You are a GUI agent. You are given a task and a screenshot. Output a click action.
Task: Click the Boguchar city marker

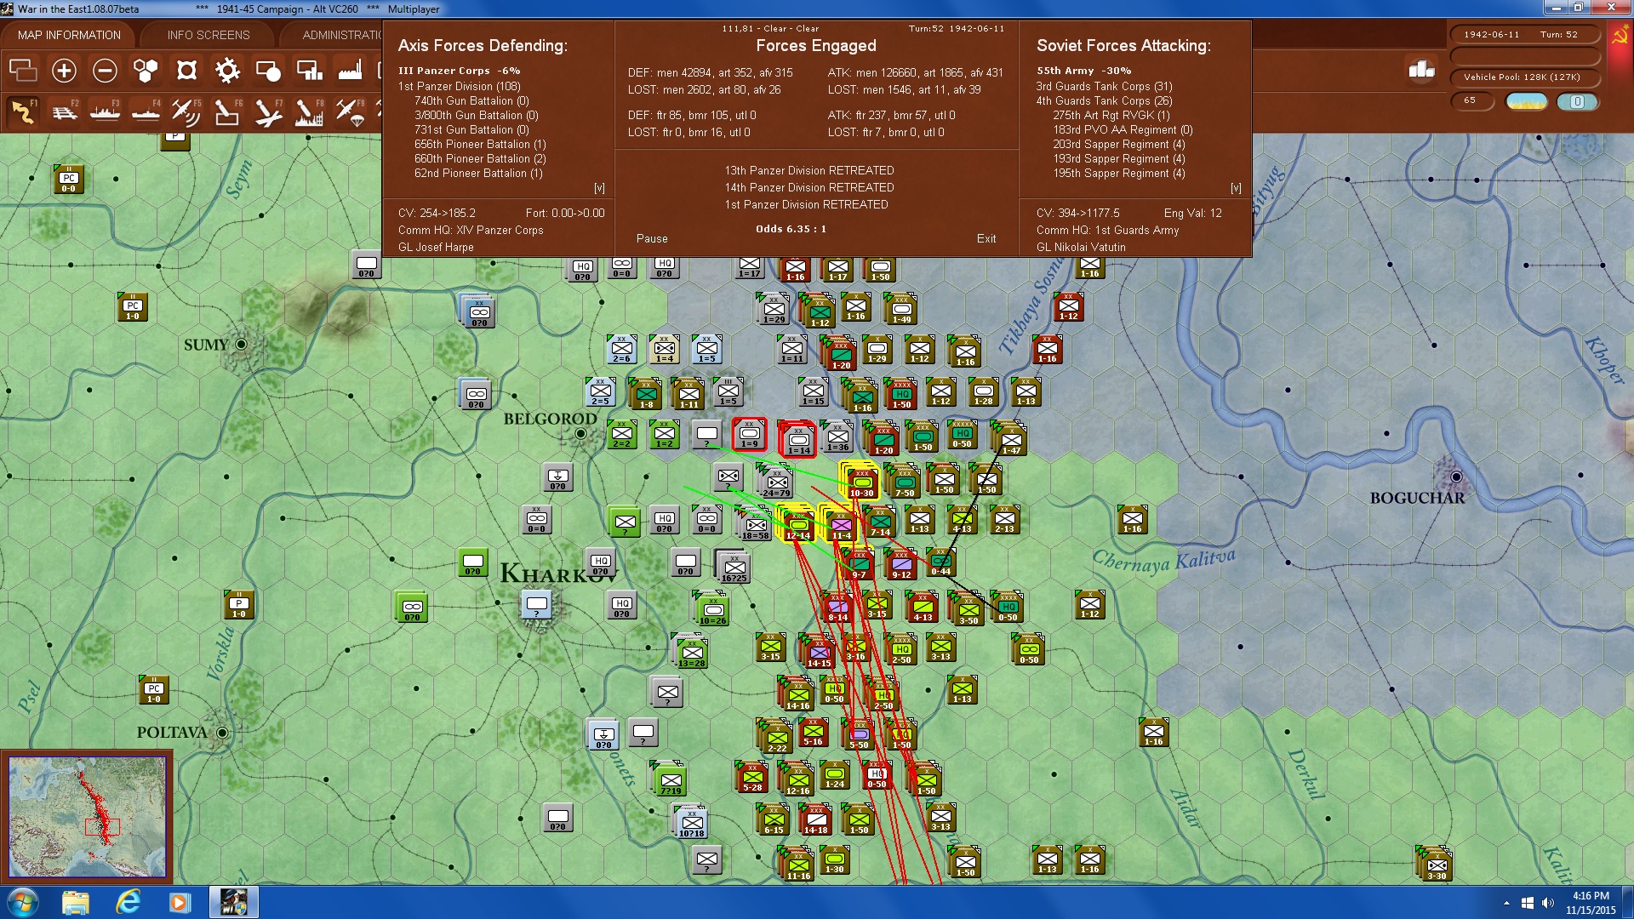(1456, 477)
